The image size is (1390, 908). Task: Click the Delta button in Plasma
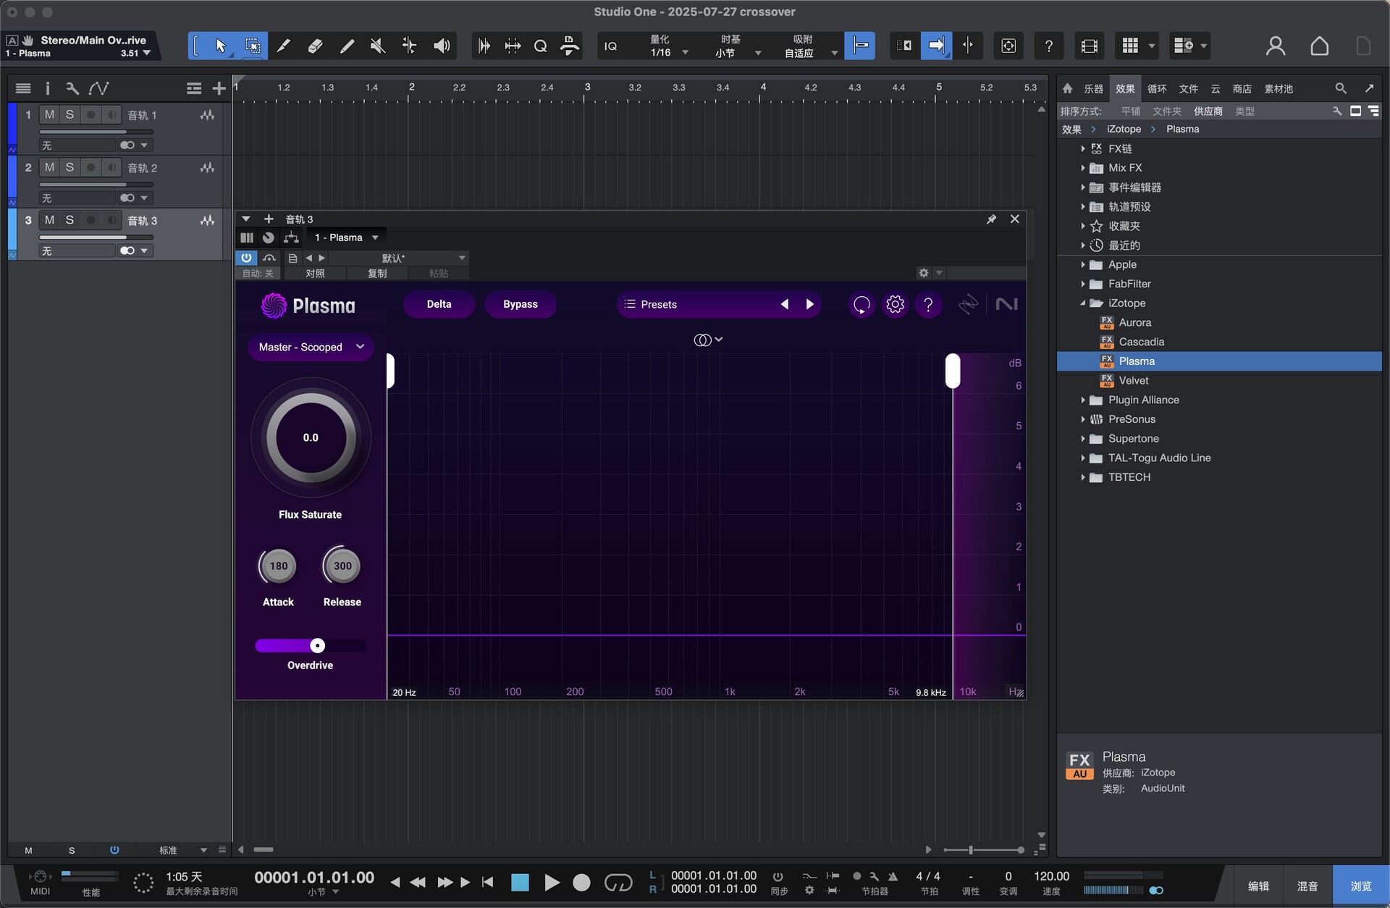click(x=439, y=304)
